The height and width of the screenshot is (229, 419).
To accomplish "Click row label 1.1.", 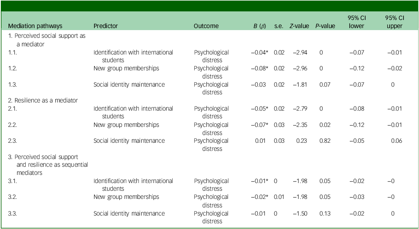I will coord(13,52).
